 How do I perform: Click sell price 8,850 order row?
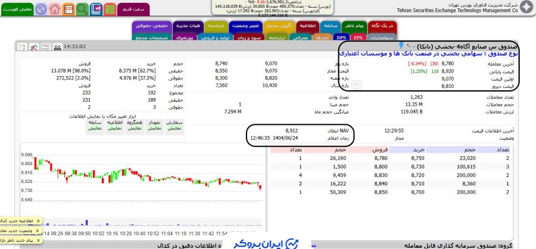(382, 193)
